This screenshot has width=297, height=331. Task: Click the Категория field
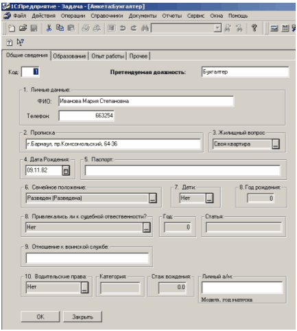120,288
